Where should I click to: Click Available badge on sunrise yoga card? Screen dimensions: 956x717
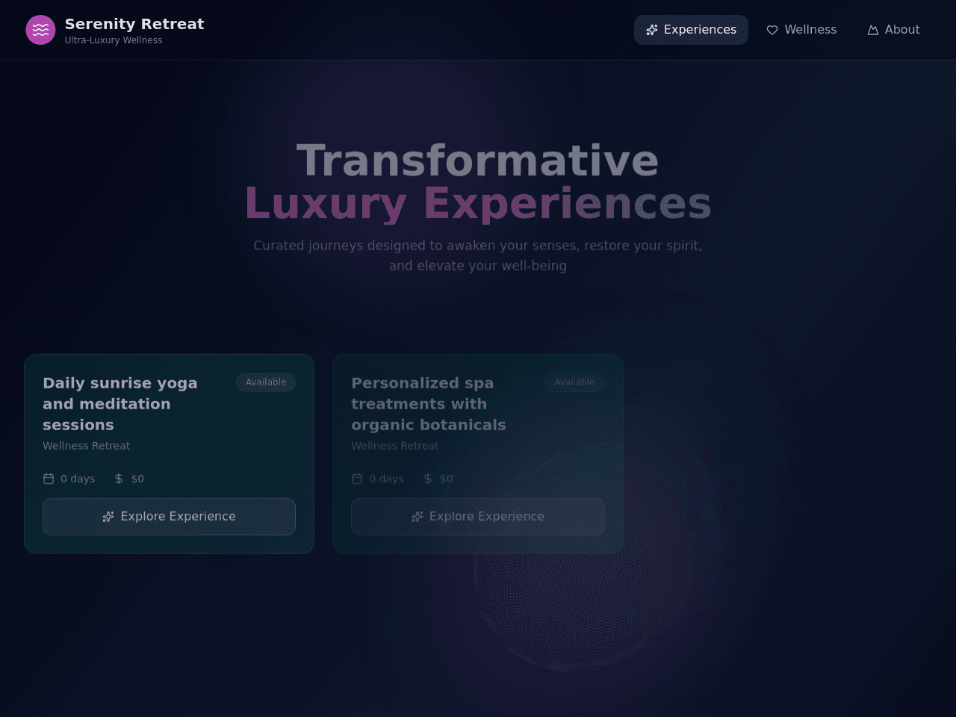(266, 382)
